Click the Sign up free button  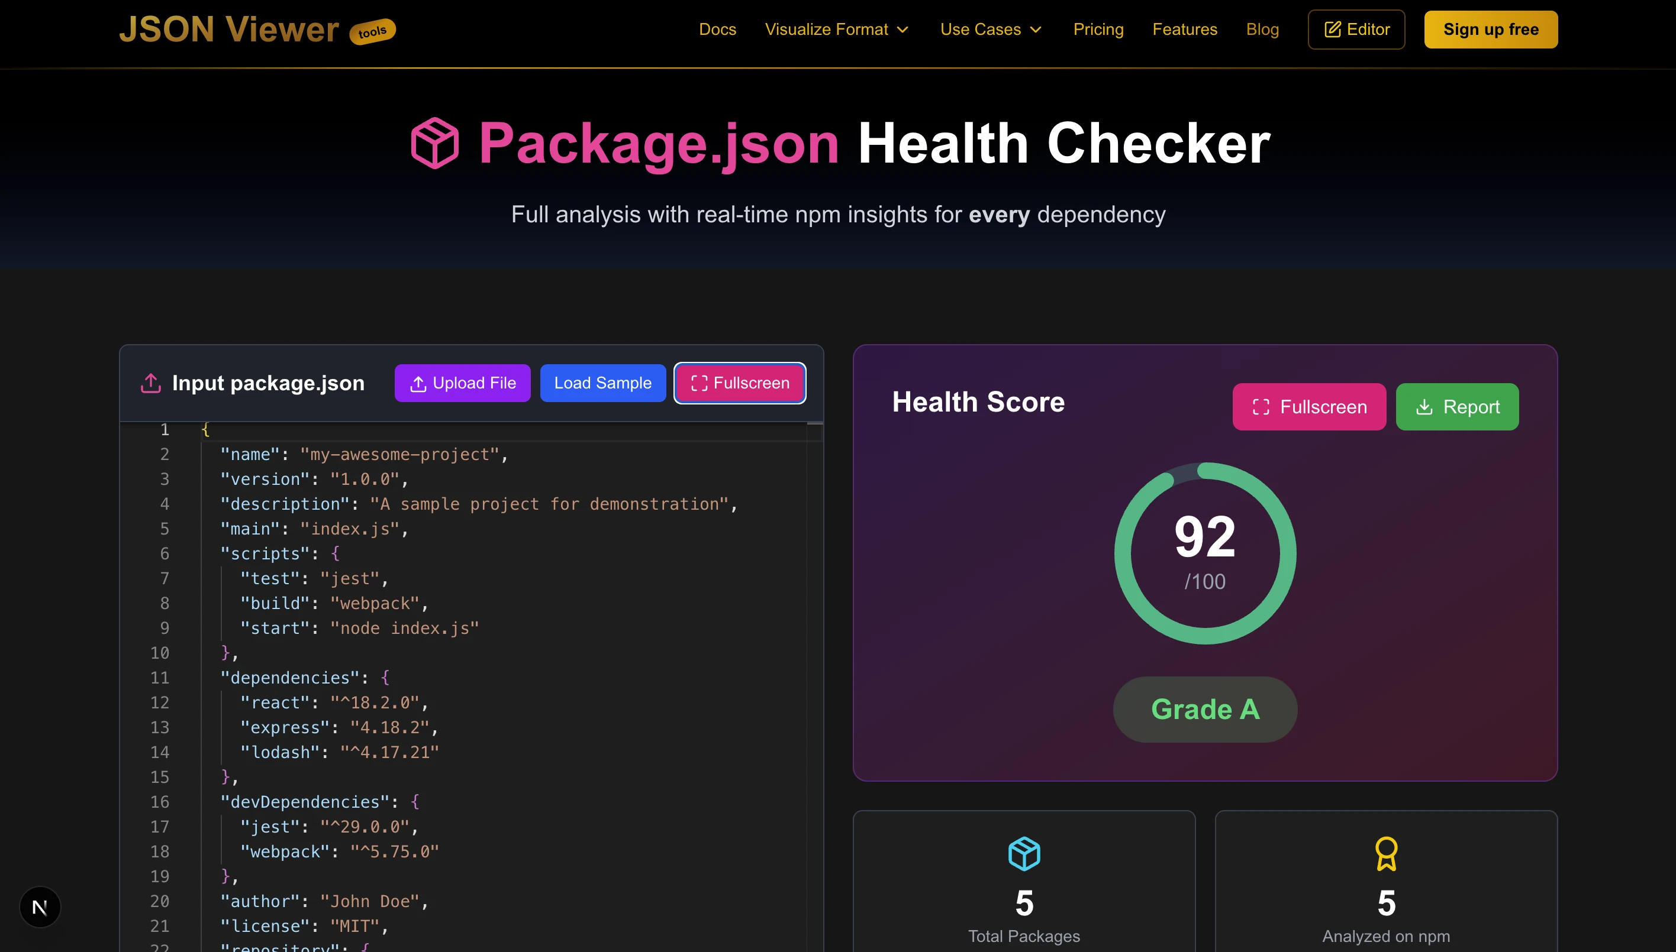coord(1491,29)
